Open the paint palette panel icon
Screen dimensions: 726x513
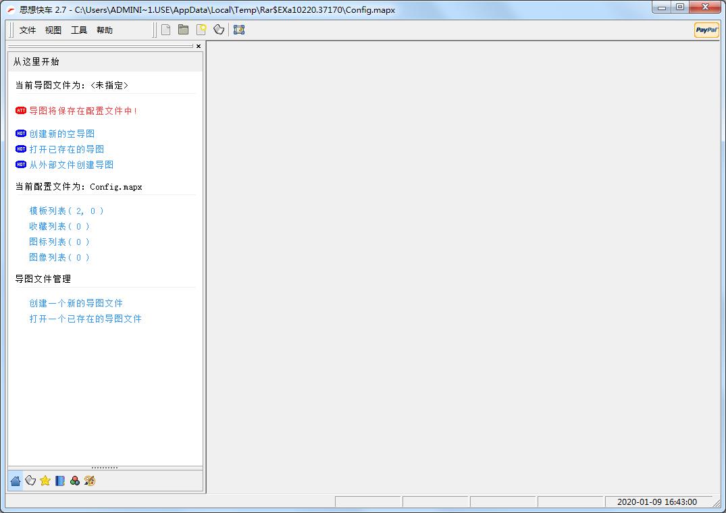[90, 481]
